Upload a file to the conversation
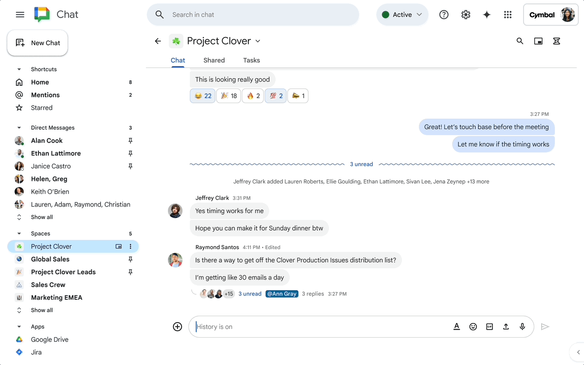This screenshot has height=365, width=584. coord(506,327)
